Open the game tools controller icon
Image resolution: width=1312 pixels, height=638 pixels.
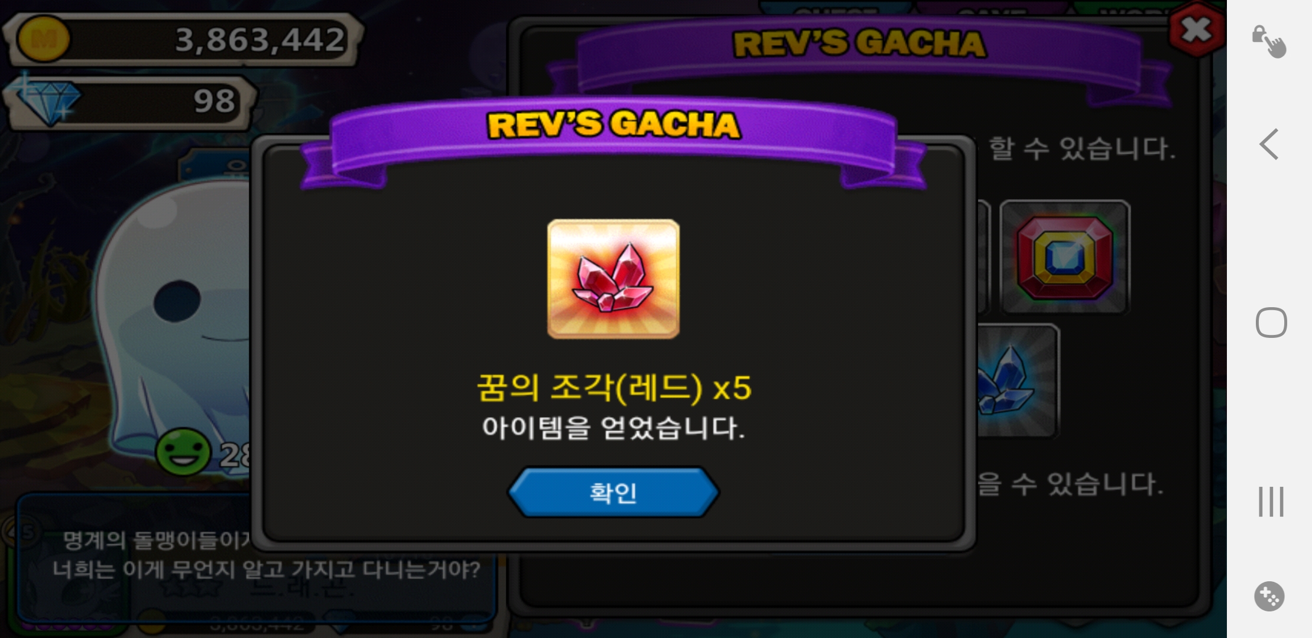1269,596
